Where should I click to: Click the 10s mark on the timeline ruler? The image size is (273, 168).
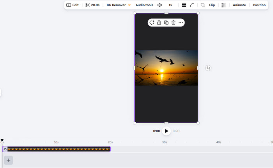(x=56, y=142)
